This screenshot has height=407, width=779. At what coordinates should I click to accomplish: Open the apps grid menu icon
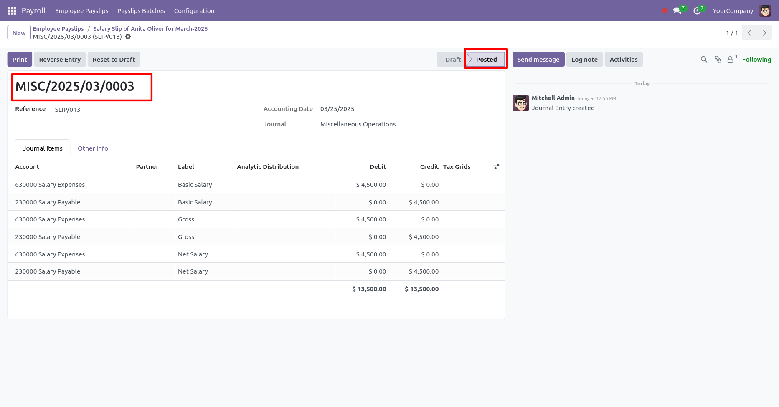(x=12, y=10)
